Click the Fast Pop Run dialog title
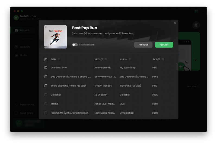 [x=85, y=28]
